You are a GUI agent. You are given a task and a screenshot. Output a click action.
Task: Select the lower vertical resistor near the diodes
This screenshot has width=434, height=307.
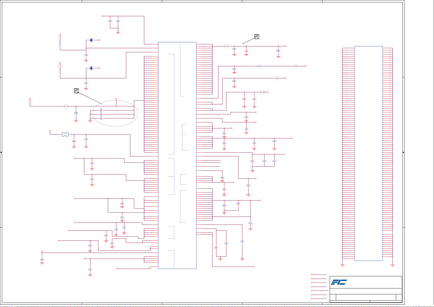pos(60,72)
